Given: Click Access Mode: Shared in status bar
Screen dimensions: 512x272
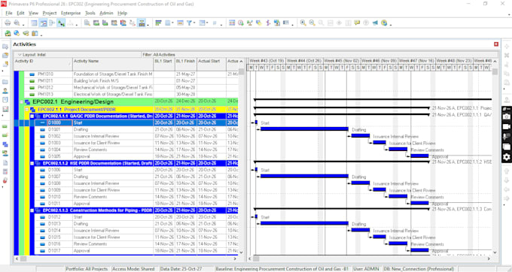Looking at the screenshot, I should (133, 269).
